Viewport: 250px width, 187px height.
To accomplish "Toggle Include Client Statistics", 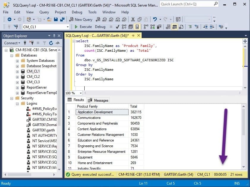I will coord(159,27).
